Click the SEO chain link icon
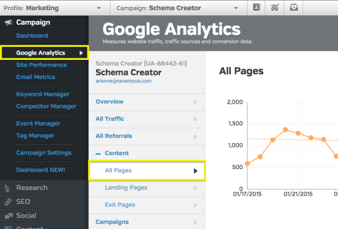Image resolution: width=338 pixels, height=229 pixels. [x=8, y=202]
